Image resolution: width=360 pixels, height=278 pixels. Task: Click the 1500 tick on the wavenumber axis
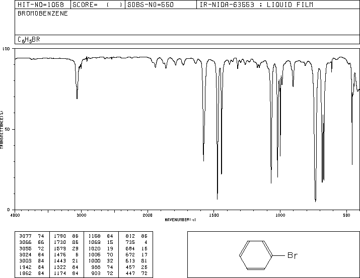pyautogui.click(x=214, y=215)
